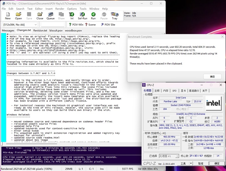Switch to CPU-Z 关于 tab

coord(205,91)
